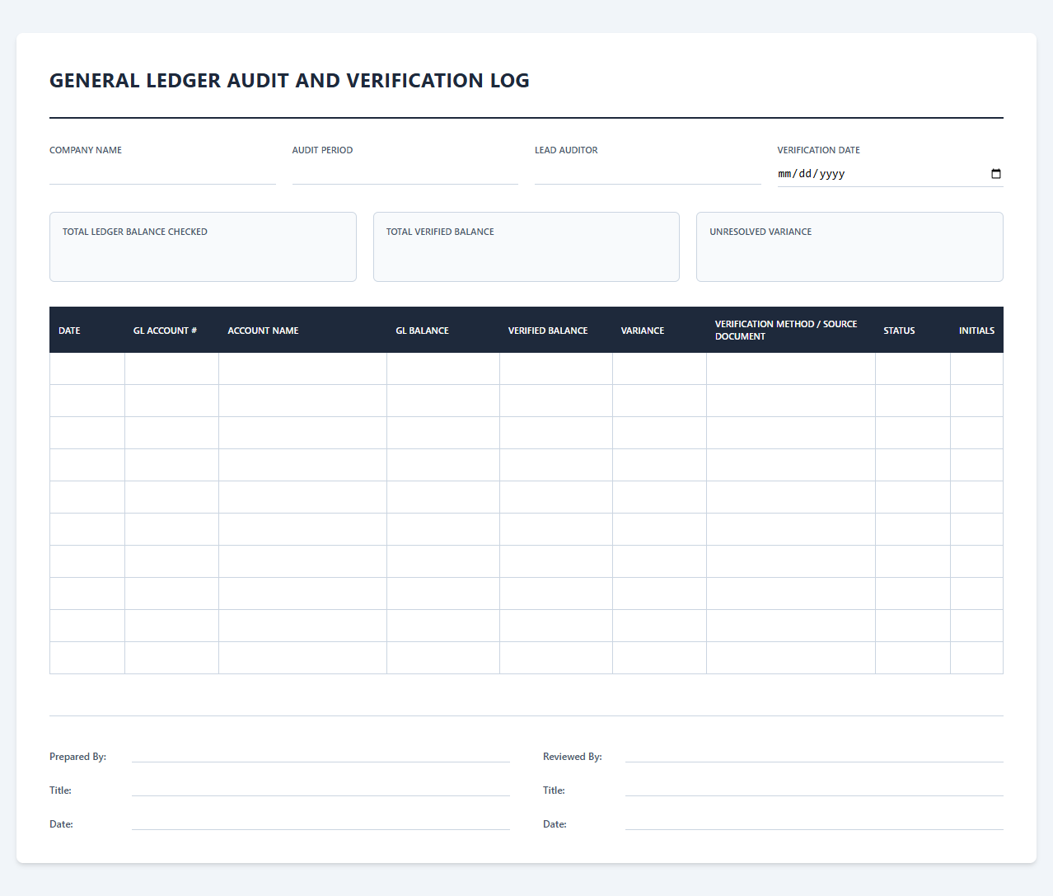The width and height of the screenshot is (1053, 896).
Task: Open the Verification Date calendar picker icon
Action: point(995,174)
